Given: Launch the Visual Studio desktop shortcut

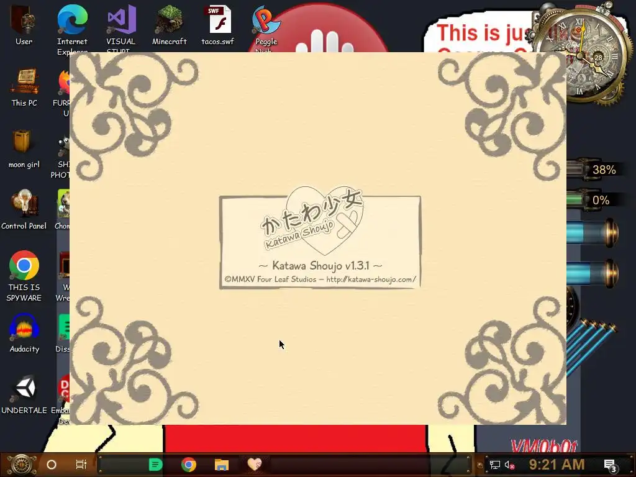Looking at the screenshot, I should [121, 29].
